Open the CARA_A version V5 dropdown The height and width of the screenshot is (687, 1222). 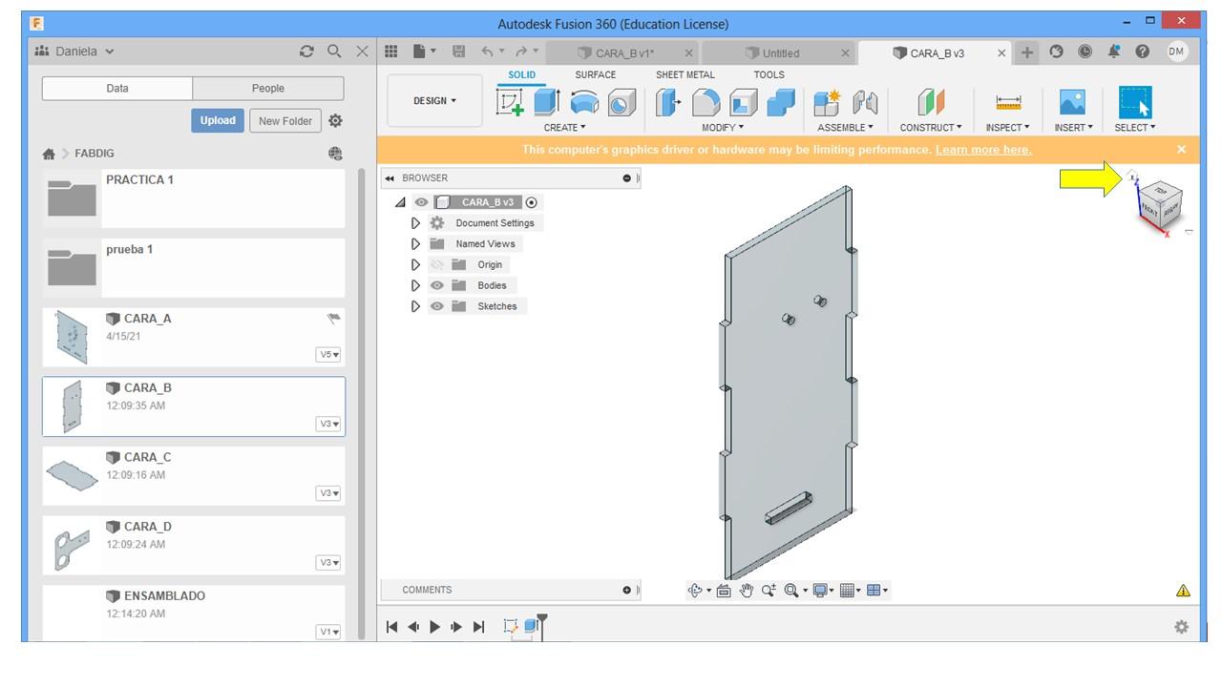329,355
